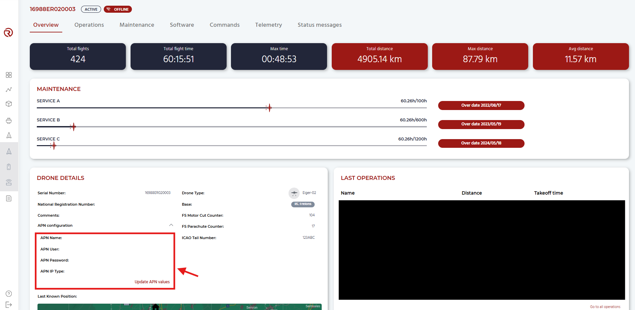
Task: Open the document list icon in sidebar
Action: pos(9,199)
